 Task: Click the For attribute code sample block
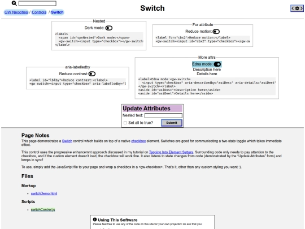pyautogui.click(x=203, y=40)
